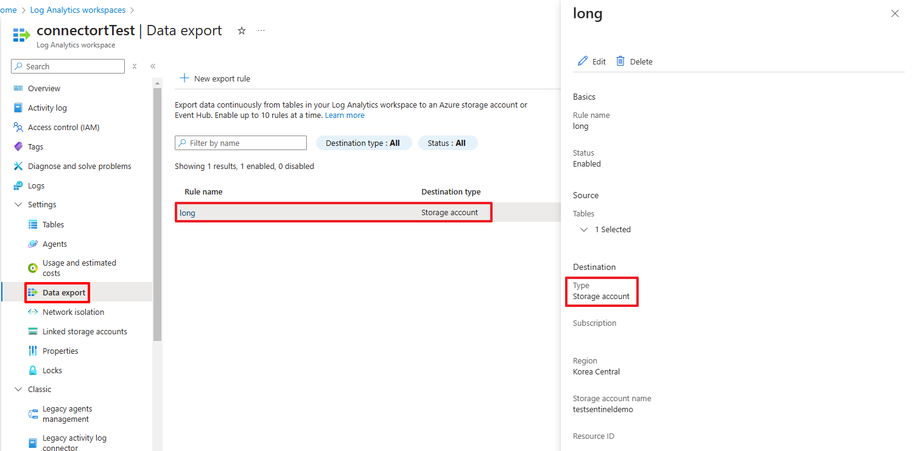917x451 pixels.
Task: Collapse the Classic section
Action: pos(18,390)
